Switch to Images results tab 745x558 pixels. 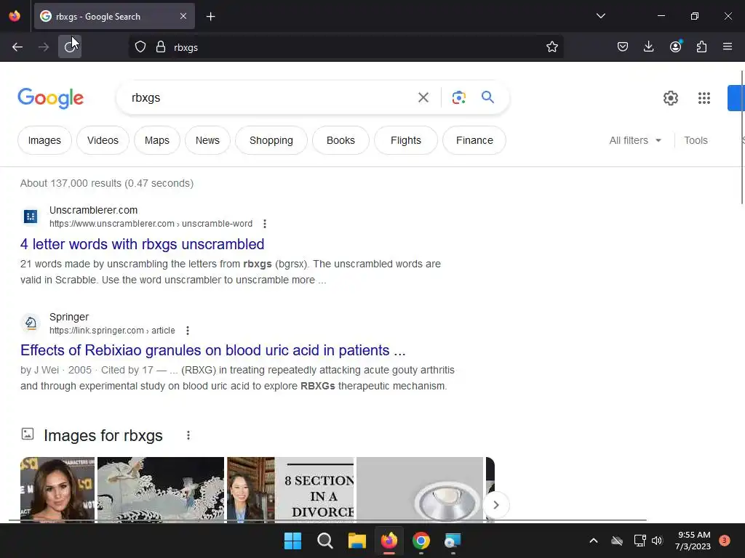pos(44,140)
